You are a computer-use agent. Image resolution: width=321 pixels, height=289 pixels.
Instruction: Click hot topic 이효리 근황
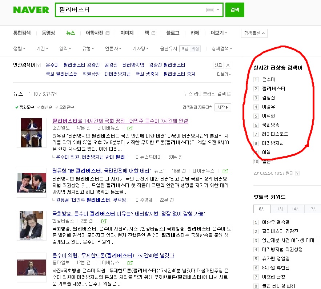tap(274, 277)
